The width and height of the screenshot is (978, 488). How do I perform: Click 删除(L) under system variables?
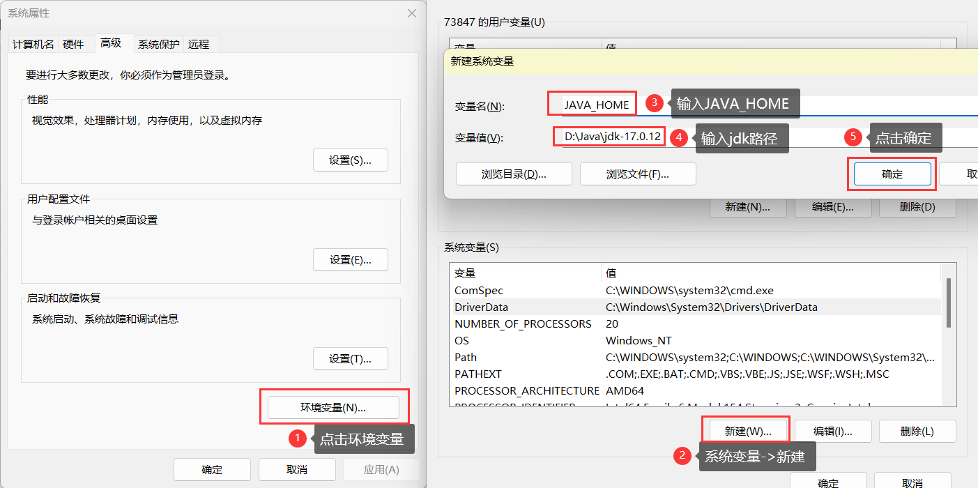917,432
